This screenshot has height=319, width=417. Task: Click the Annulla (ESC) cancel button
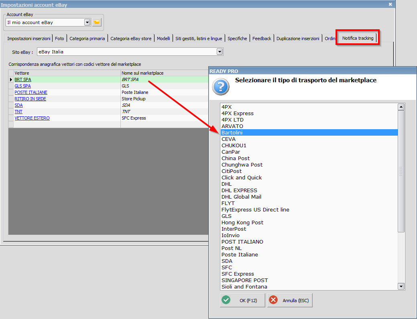click(290, 301)
